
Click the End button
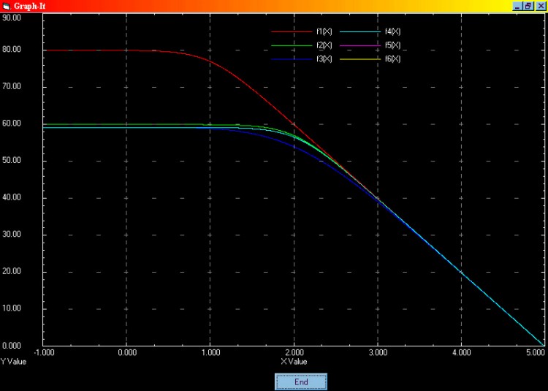coord(300,381)
